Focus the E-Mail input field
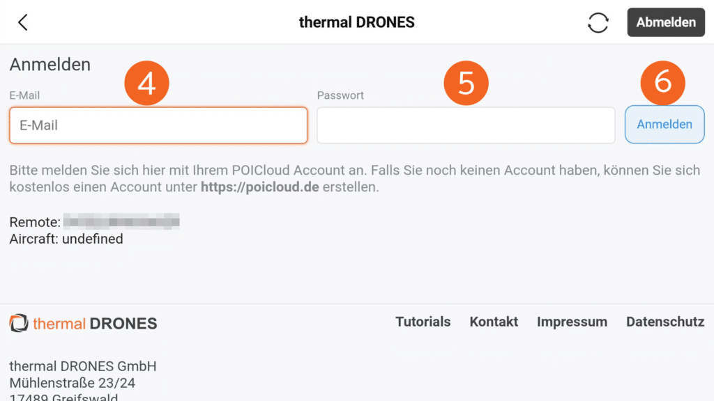The height and width of the screenshot is (401, 714). 158,125
